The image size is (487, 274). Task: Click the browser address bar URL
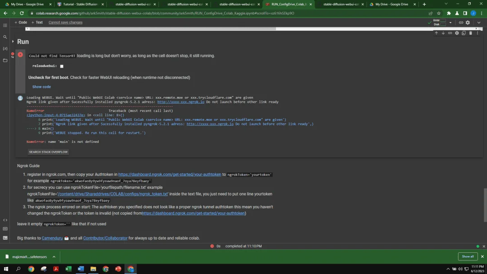[165, 14]
